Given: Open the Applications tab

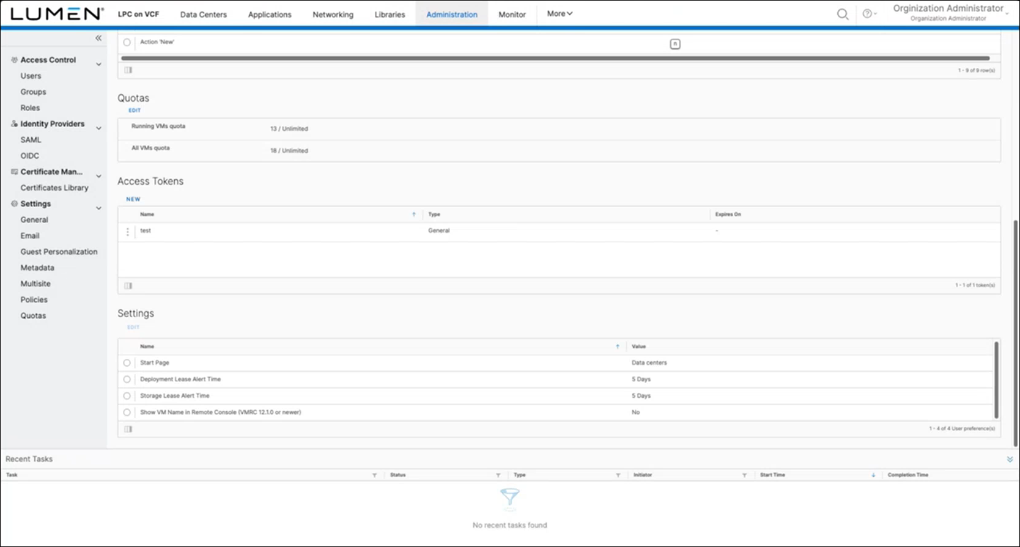Looking at the screenshot, I should pos(270,14).
